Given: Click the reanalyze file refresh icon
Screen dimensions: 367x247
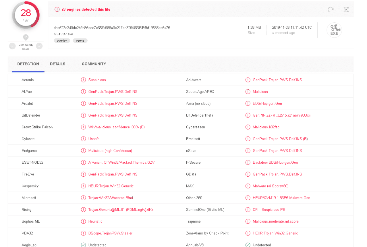Looking at the screenshot, I should pos(331,9).
